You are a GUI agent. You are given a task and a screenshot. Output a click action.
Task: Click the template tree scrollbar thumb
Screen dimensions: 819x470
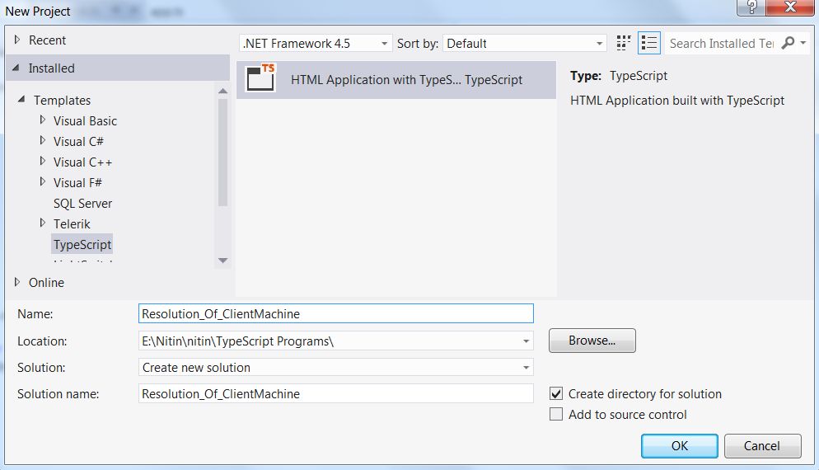223,153
